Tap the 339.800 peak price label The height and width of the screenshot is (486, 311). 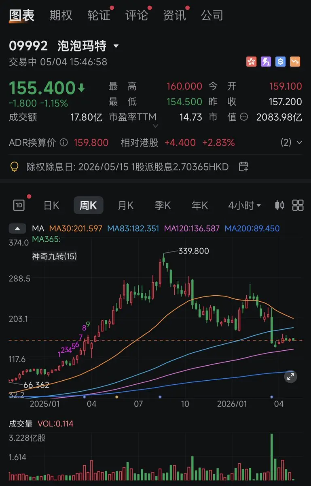194,251
